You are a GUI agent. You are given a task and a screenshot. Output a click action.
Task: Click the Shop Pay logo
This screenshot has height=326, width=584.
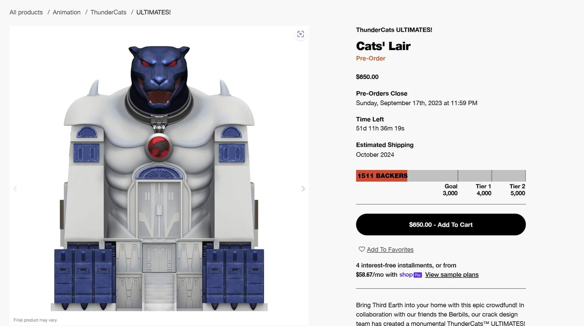click(x=411, y=275)
